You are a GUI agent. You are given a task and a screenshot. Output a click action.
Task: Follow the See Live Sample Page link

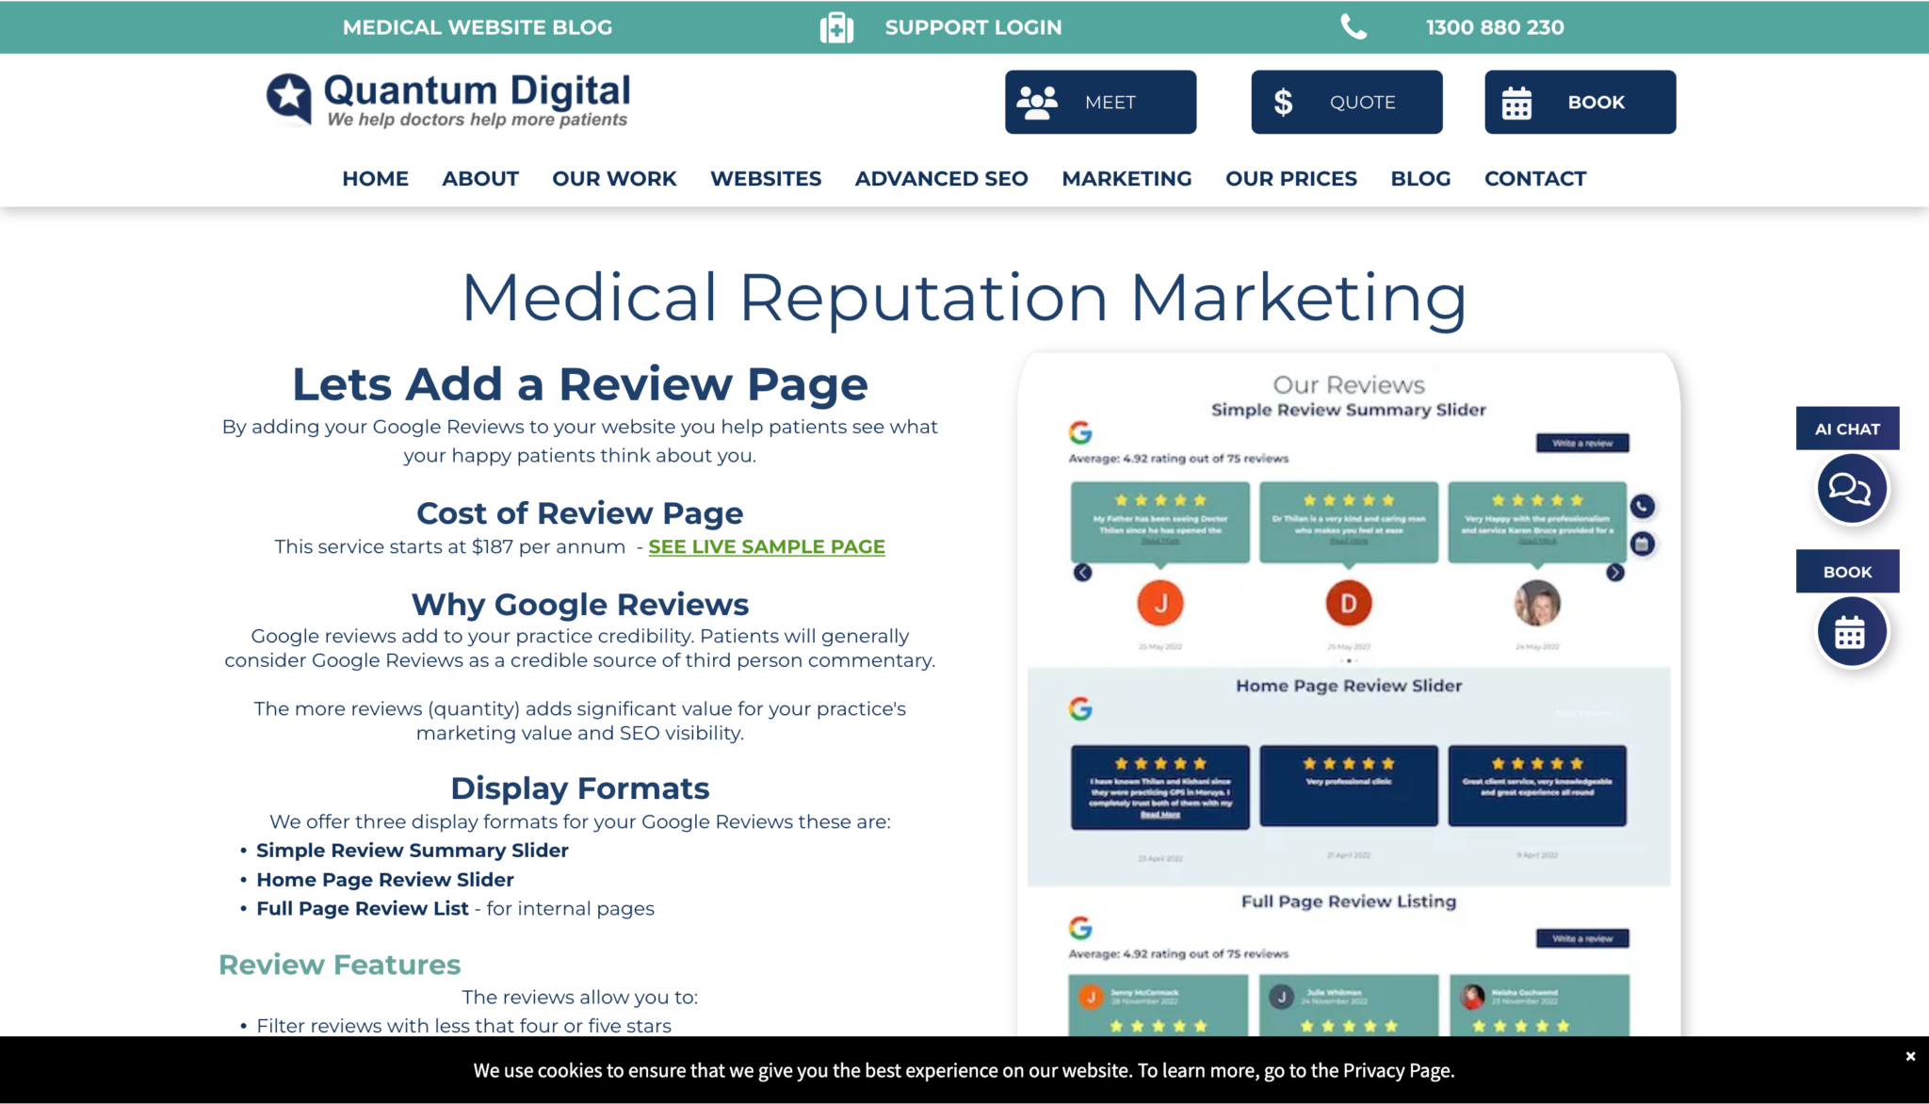766,546
